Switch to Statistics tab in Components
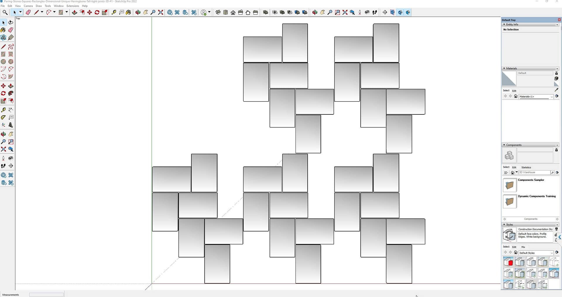562x297 pixels. click(x=526, y=167)
